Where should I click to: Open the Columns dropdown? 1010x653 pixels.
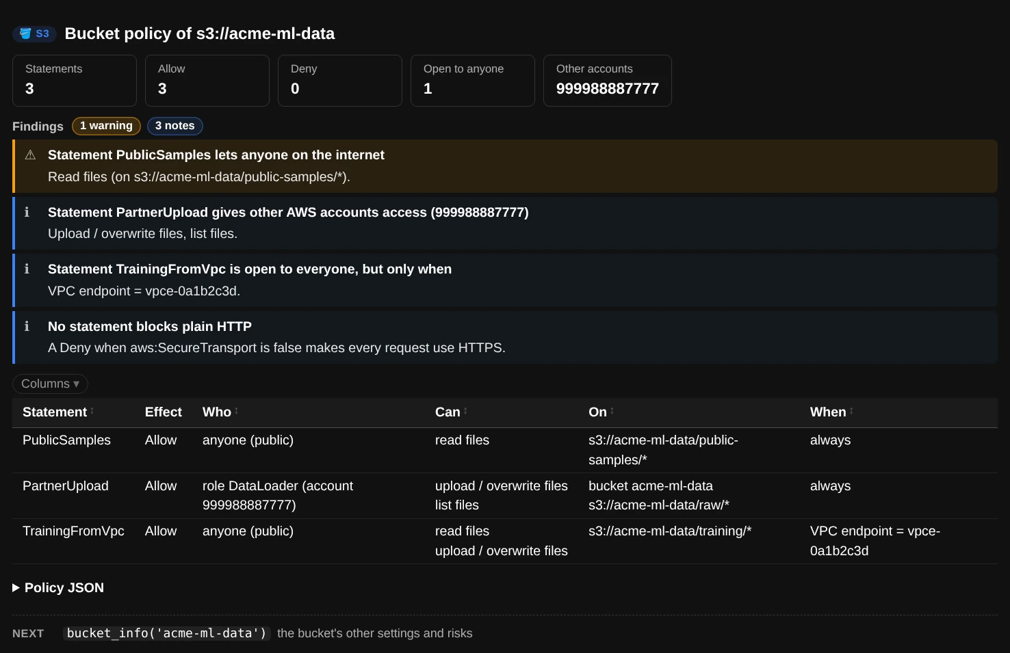pyautogui.click(x=50, y=384)
